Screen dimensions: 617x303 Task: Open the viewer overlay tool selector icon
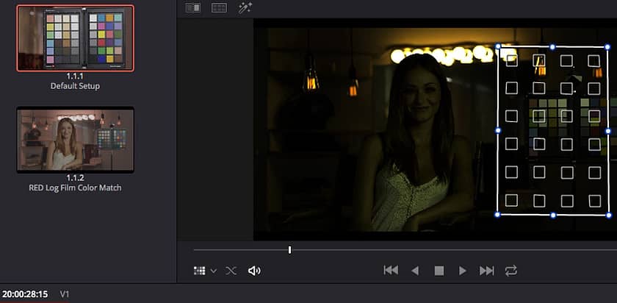tap(200, 271)
